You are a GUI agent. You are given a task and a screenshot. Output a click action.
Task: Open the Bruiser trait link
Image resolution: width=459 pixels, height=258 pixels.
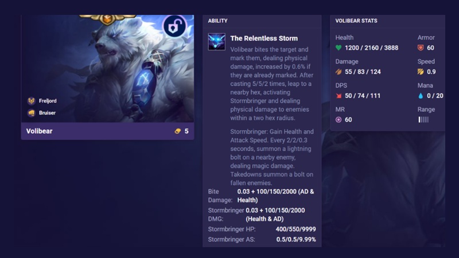[47, 113]
